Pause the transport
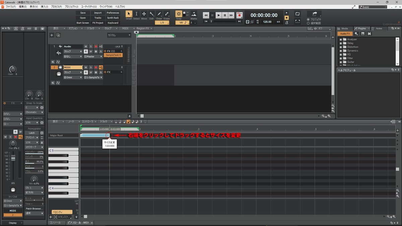 coord(225,15)
